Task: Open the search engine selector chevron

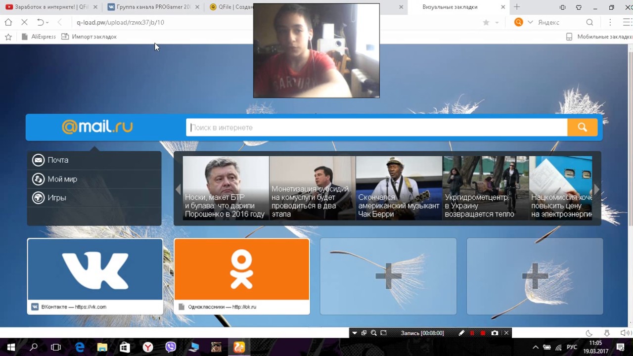Action: (x=530, y=22)
